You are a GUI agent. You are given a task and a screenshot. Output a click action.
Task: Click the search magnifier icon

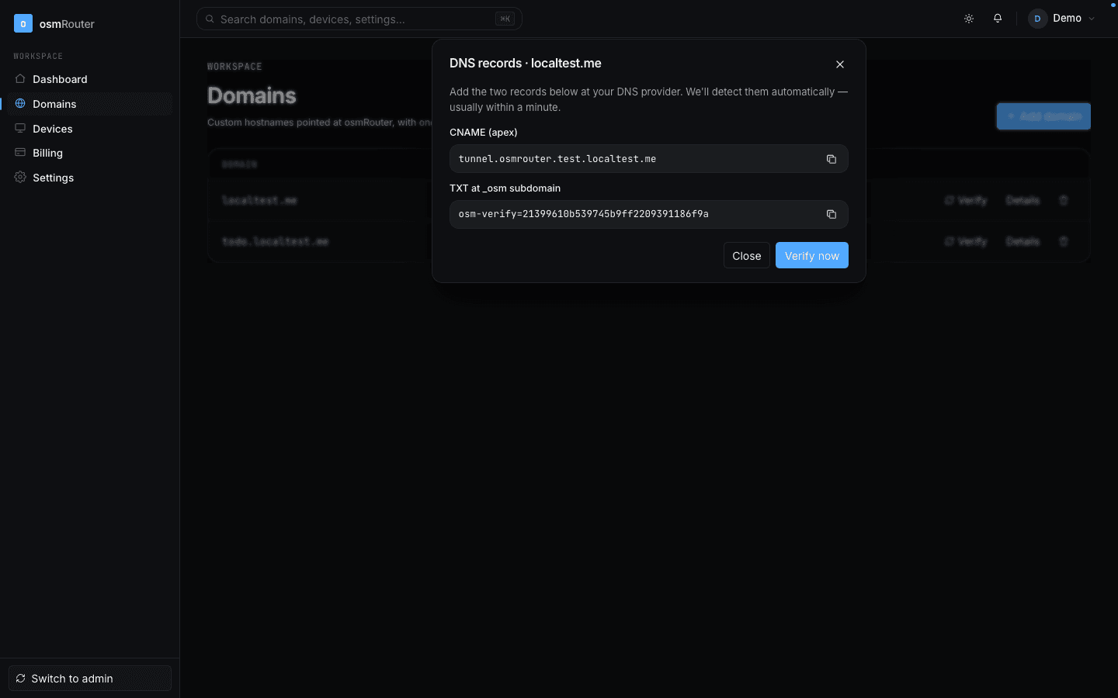click(210, 19)
